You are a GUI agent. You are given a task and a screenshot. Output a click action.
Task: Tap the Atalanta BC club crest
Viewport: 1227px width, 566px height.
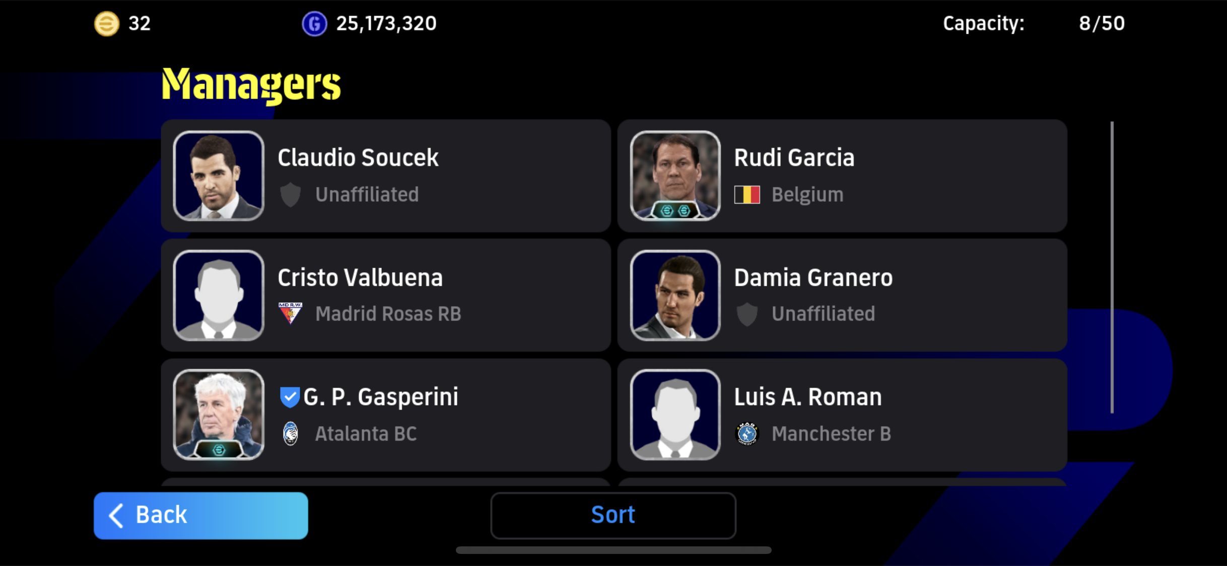coord(291,433)
